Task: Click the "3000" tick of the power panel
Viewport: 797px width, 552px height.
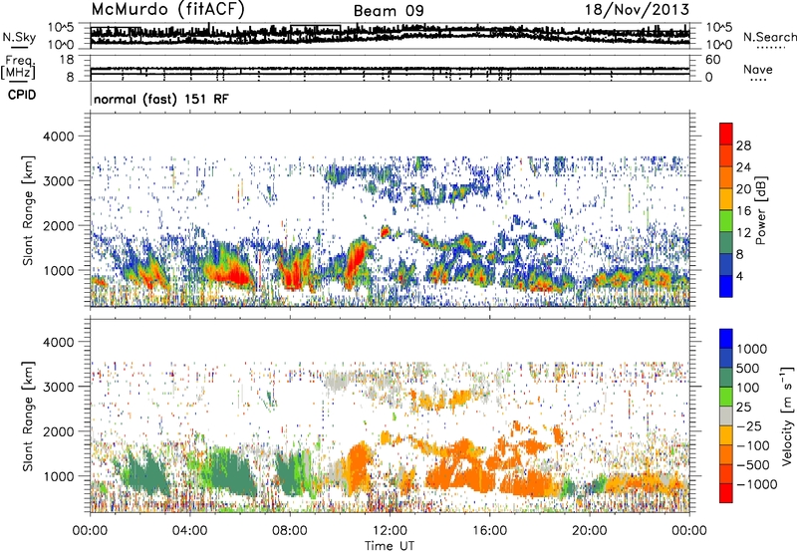Action: pos(59,181)
